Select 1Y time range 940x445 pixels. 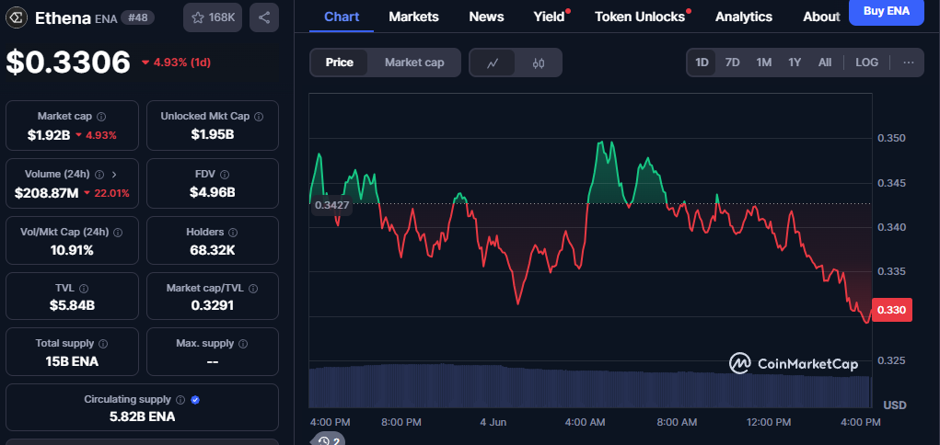click(x=795, y=63)
